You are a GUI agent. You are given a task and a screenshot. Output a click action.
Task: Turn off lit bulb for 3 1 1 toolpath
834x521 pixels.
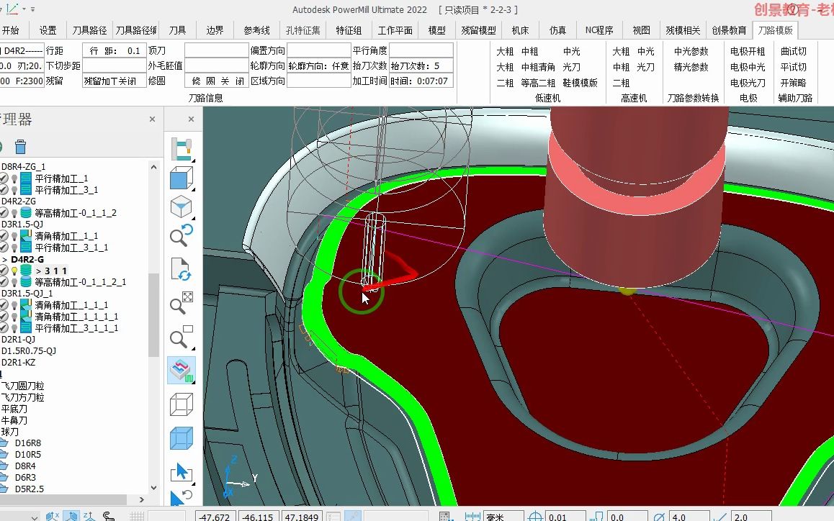coord(14,271)
